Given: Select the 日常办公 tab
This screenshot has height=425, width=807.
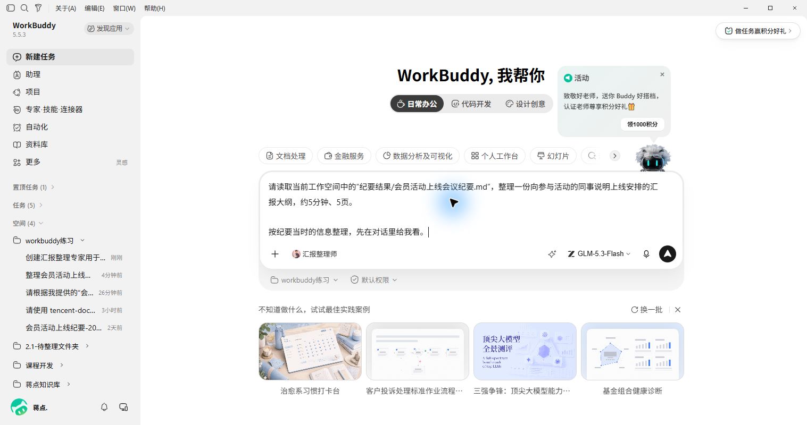Looking at the screenshot, I should click(x=417, y=104).
